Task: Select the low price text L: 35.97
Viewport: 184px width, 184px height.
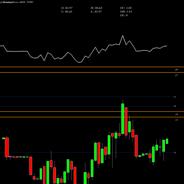Action: (96, 12)
